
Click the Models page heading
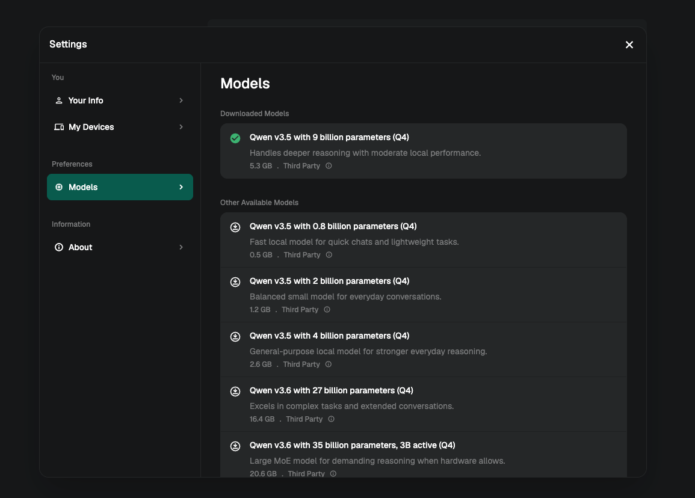[245, 83]
